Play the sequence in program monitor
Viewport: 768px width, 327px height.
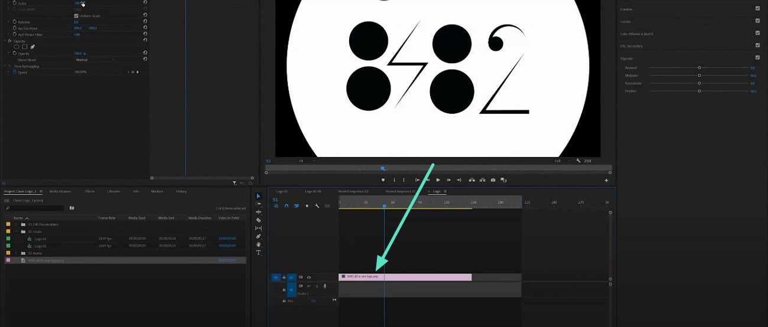coord(438,180)
